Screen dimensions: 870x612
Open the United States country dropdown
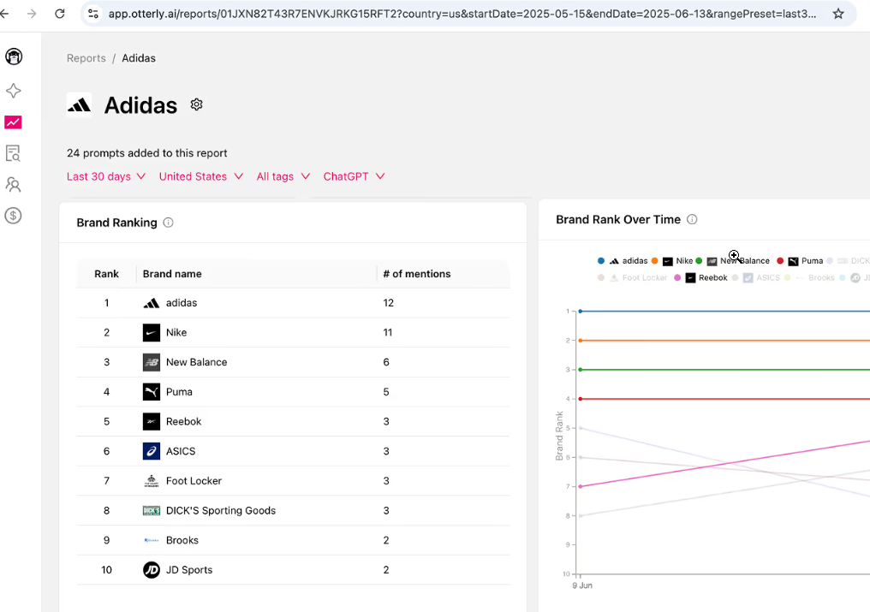pos(200,176)
